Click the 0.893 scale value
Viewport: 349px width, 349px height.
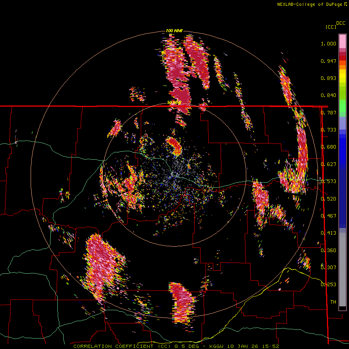coord(328,78)
